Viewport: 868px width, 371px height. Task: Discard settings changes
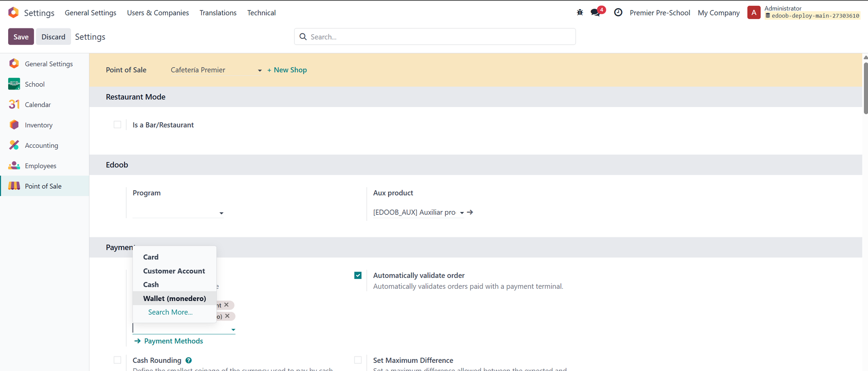[53, 37]
